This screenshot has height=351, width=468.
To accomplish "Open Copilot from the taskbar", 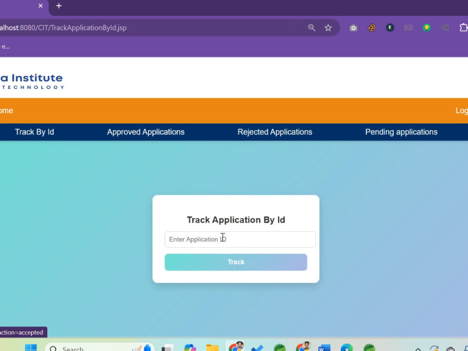I will [190, 348].
